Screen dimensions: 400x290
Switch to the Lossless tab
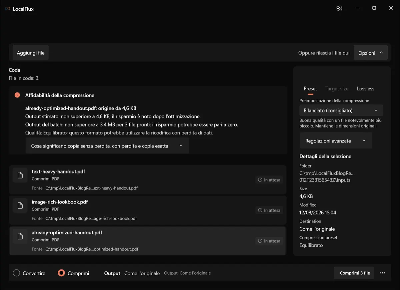[366, 89]
